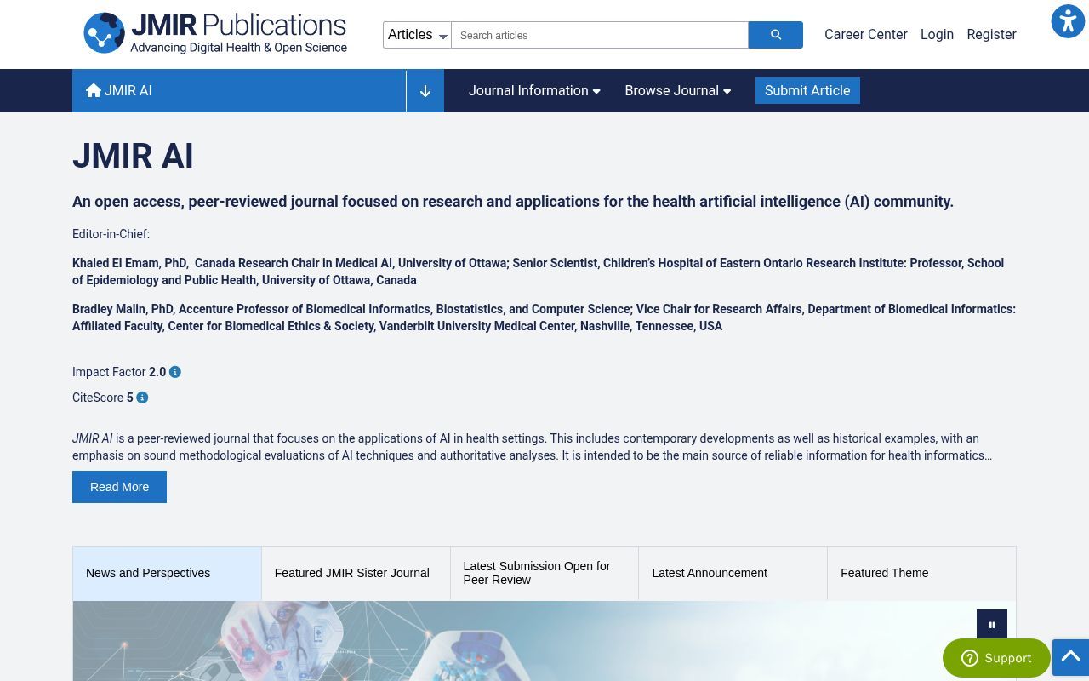
Task: Open the Articles search-type dropdown
Action: point(417,35)
